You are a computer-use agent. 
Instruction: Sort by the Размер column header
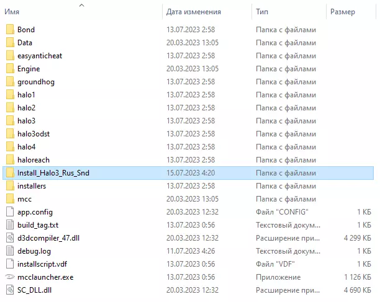click(x=343, y=12)
